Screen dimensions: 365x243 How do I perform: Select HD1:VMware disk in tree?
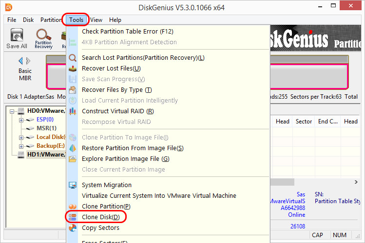click(46, 155)
